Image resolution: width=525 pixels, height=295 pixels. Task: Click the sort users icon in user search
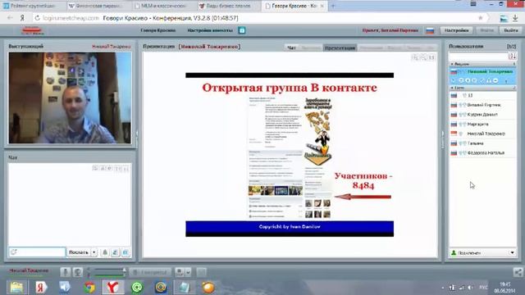coord(512,57)
